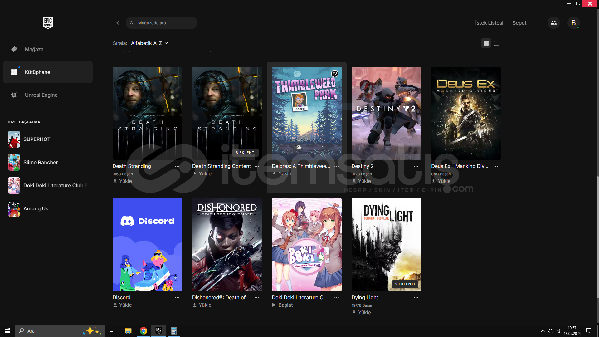The height and width of the screenshot is (337, 599).
Task: Start Doki Doki with Başlat
Action: (282, 305)
